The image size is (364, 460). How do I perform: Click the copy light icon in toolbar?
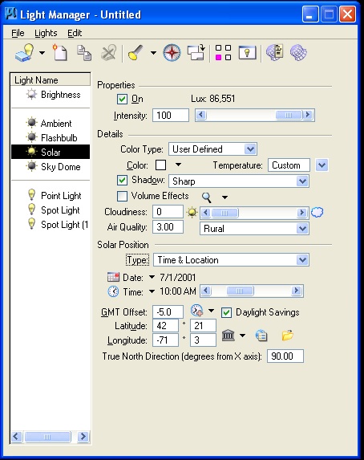(x=84, y=53)
